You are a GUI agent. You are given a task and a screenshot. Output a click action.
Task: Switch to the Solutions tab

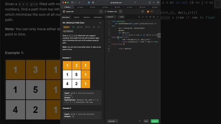86,17
